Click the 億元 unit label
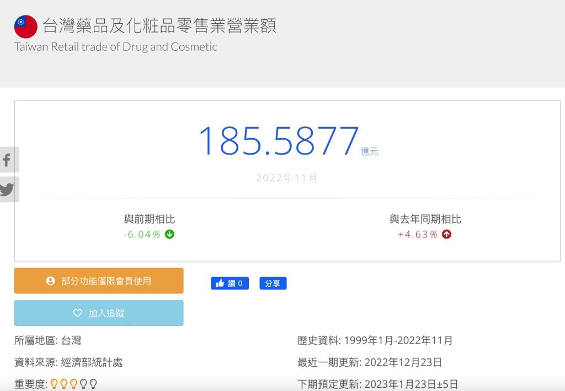The height and width of the screenshot is (391, 565). 369,151
